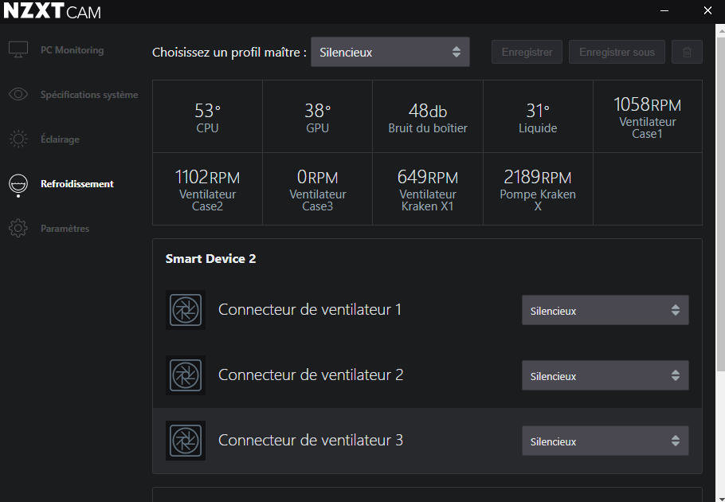Click fan icon of Connecteur de ventilateur 3
The image size is (725, 502).
[x=186, y=441]
